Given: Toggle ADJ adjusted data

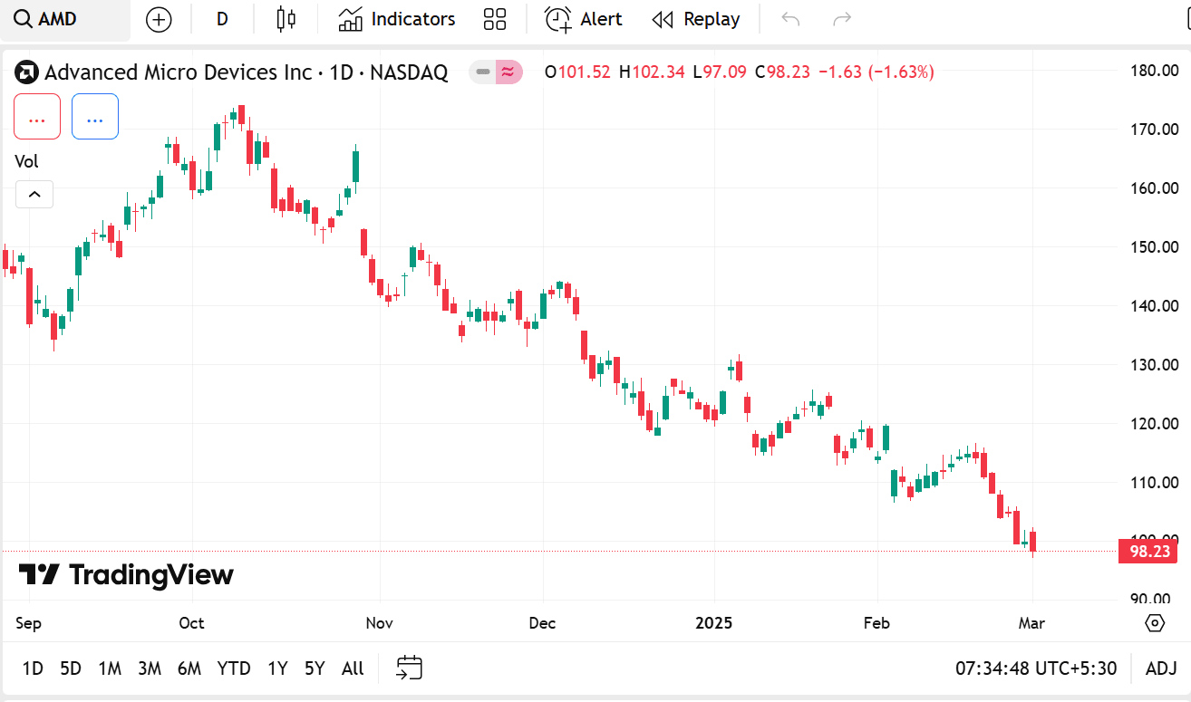Looking at the screenshot, I should [1161, 669].
